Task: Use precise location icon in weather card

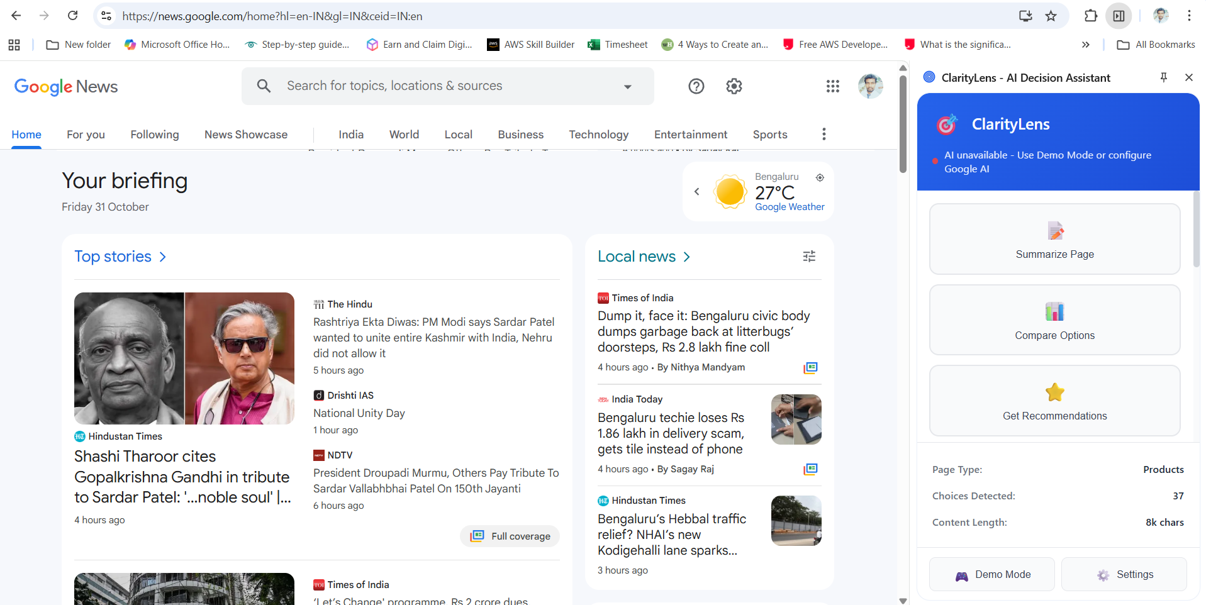Action: 820,177
